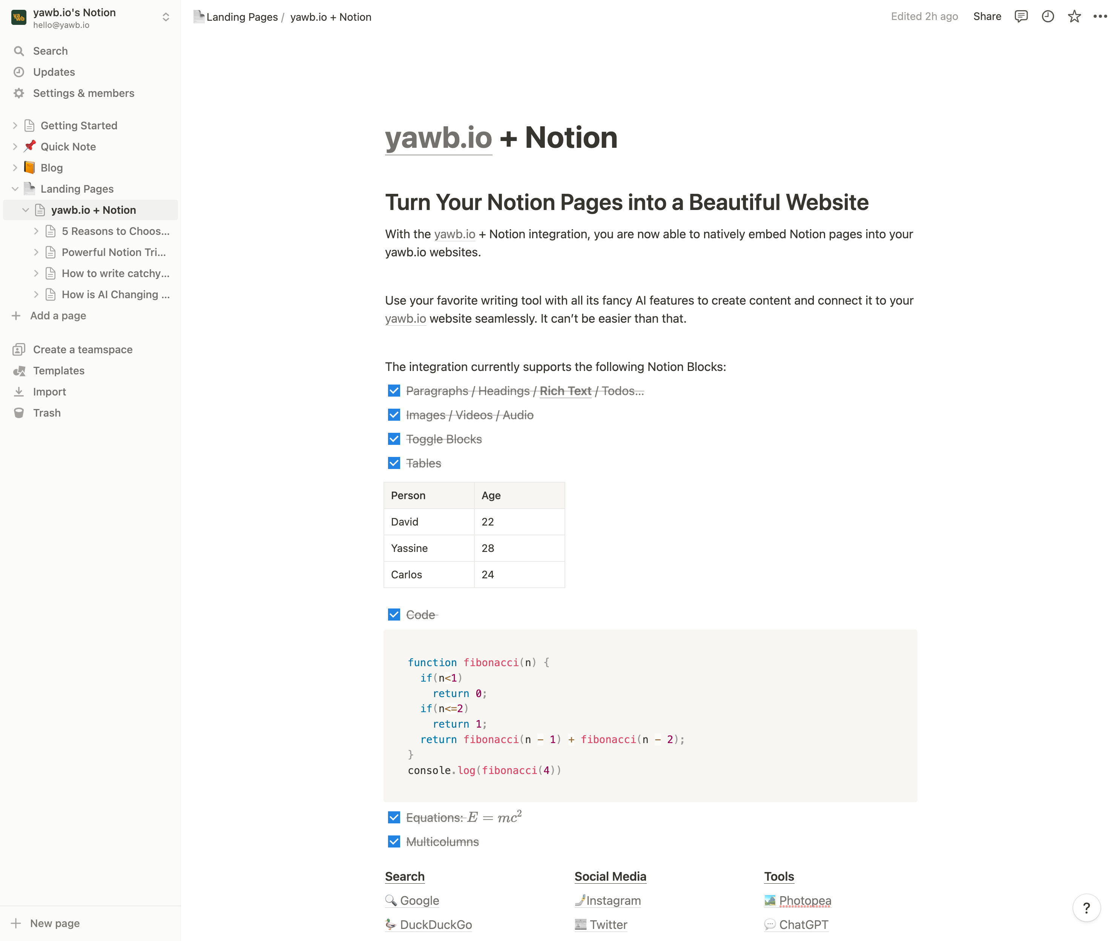Uncheck the Tables to-do checkbox
Viewport: 1120px width, 941px height.
[394, 463]
